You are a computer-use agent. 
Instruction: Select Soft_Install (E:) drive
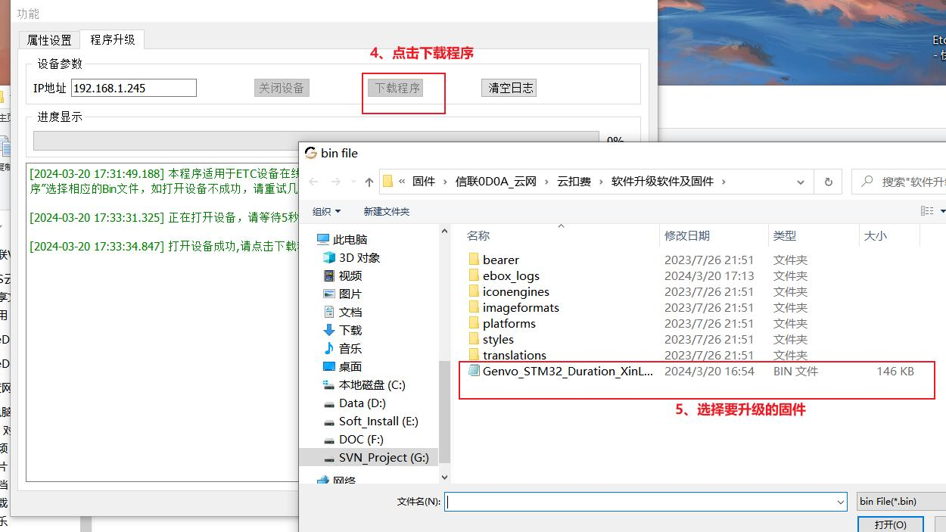click(378, 421)
